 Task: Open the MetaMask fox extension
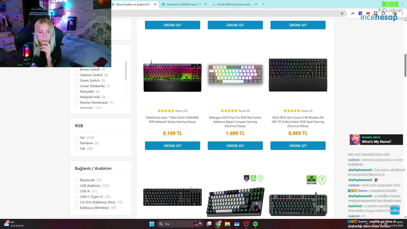tap(368, 13)
